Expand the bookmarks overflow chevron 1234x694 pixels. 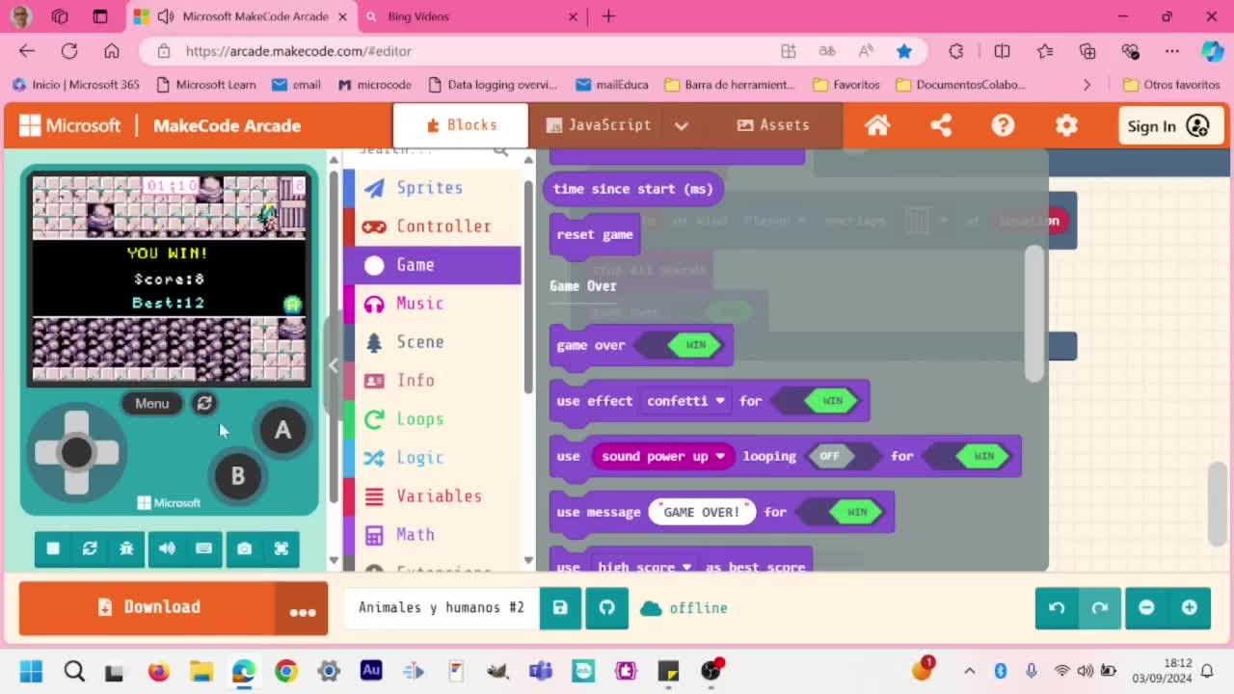pyautogui.click(x=1086, y=85)
